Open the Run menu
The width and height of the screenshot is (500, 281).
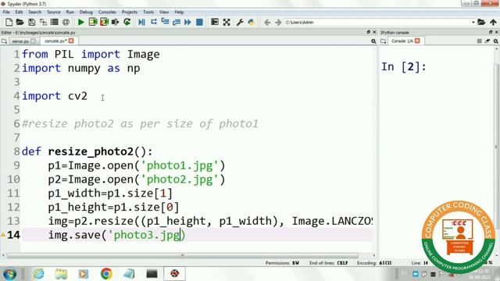coord(70,12)
